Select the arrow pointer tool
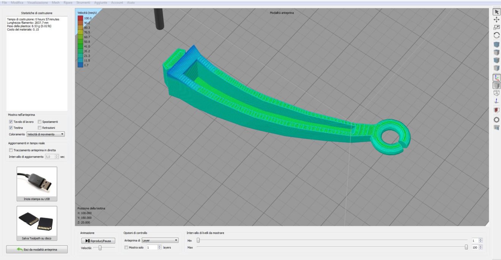The width and height of the screenshot is (501, 260). pyautogui.click(x=496, y=12)
